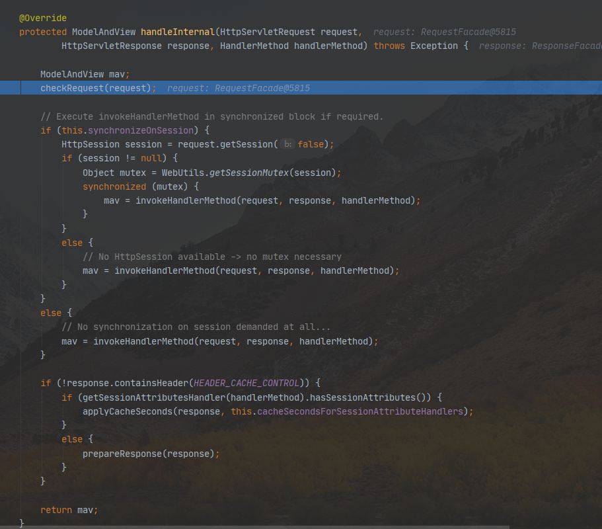Screen dimensions: 602x529
Task: Click the ModelAndView return type in the signature
Action: click(x=104, y=32)
